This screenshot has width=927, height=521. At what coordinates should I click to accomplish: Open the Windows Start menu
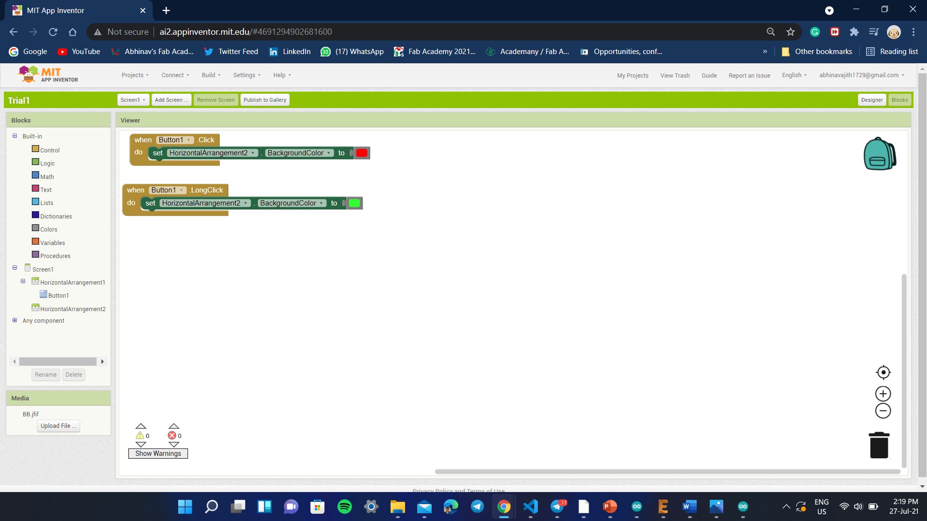(185, 507)
